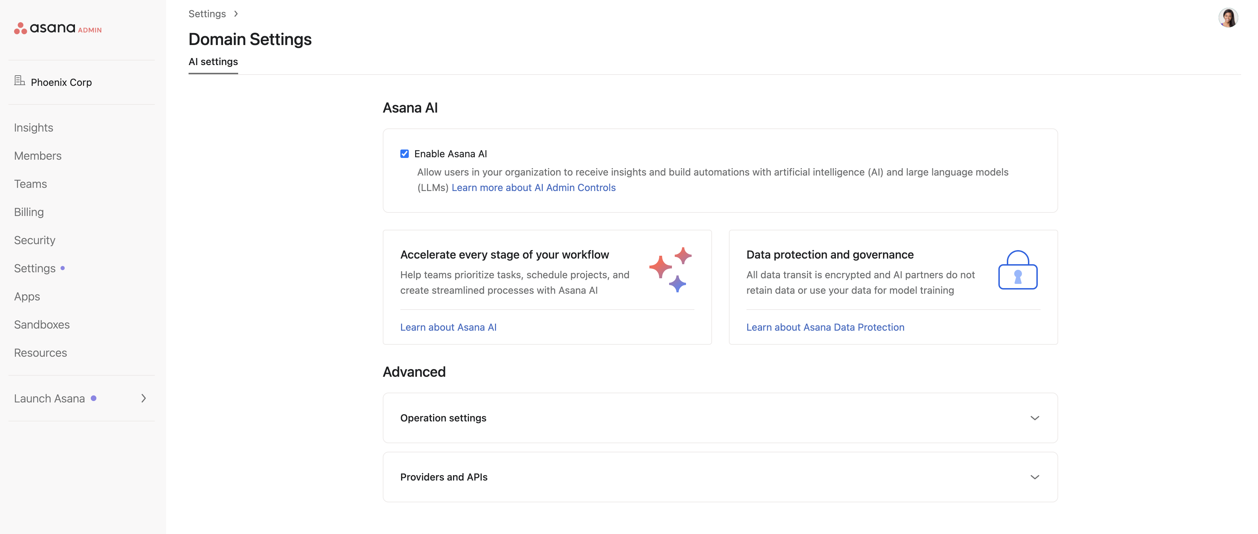Click the chevron in the Settings breadcrumb
Image resolution: width=1258 pixels, height=534 pixels.
tap(236, 14)
